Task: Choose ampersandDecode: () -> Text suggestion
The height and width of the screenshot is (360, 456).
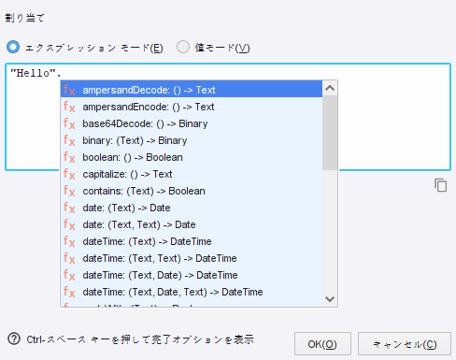Action: pyautogui.click(x=192, y=90)
